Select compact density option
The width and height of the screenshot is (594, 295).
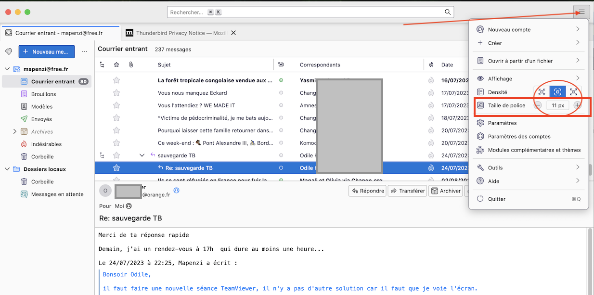(542, 92)
